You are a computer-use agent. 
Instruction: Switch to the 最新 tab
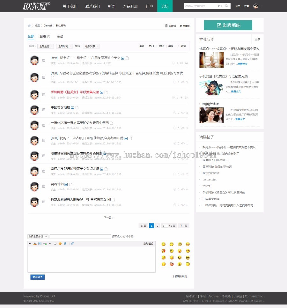pyautogui.click(x=43, y=36)
